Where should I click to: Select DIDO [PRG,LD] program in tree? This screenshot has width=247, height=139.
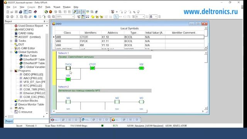pyautogui.click(x=33, y=75)
